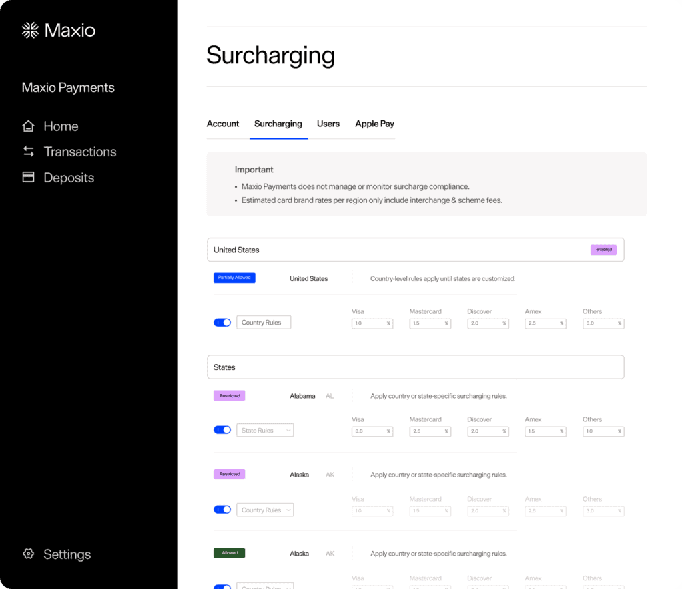Edit the United States Visa rate field

[372, 323]
